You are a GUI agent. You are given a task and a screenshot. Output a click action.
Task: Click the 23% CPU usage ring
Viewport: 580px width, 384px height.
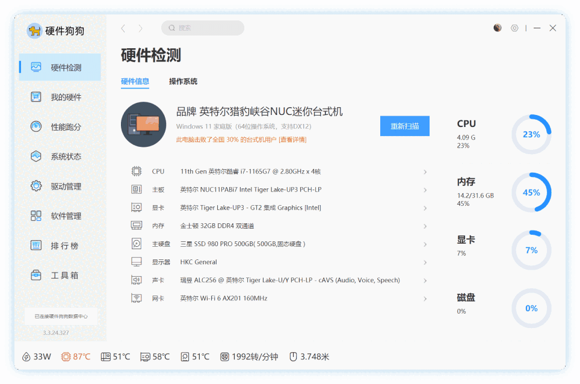(531, 134)
